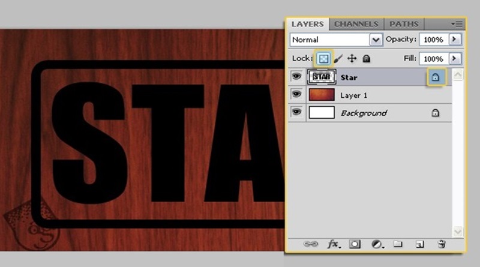Add a layer mask
Image resolution: width=480 pixels, height=267 pixels.
click(x=355, y=244)
